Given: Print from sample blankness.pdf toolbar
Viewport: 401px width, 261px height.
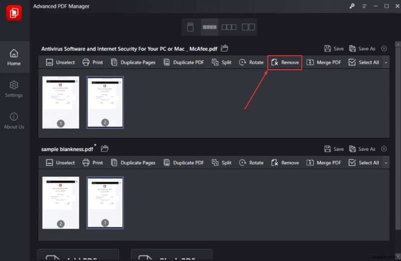Looking at the screenshot, I should [93, 163].
